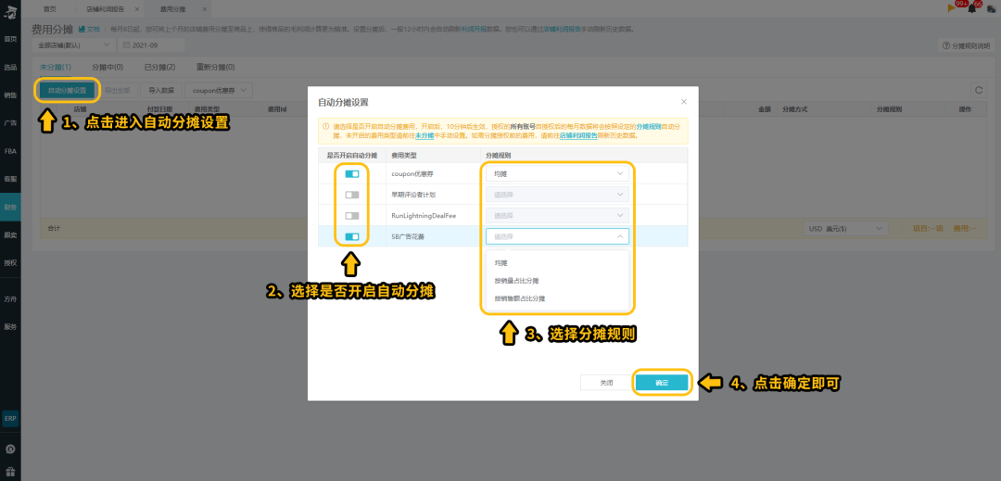The height and width of the screenshot is (481, 1001).
Task: Open the 首页 sidebar item
Action: click(10, 39)
